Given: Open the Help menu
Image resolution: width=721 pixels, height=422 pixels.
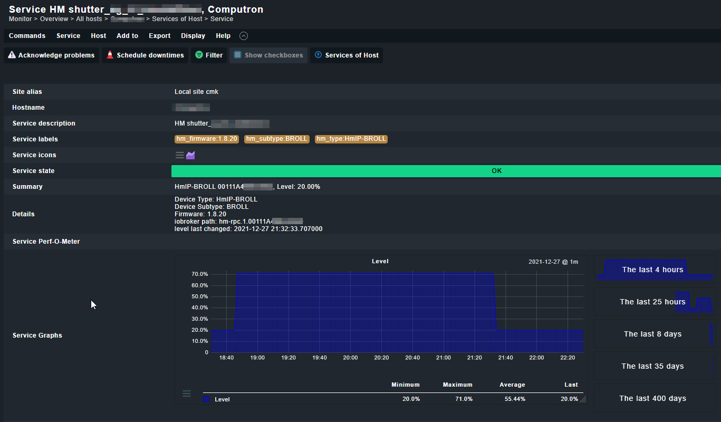Looking at the screenshot, I should click(x=223, y=36).
